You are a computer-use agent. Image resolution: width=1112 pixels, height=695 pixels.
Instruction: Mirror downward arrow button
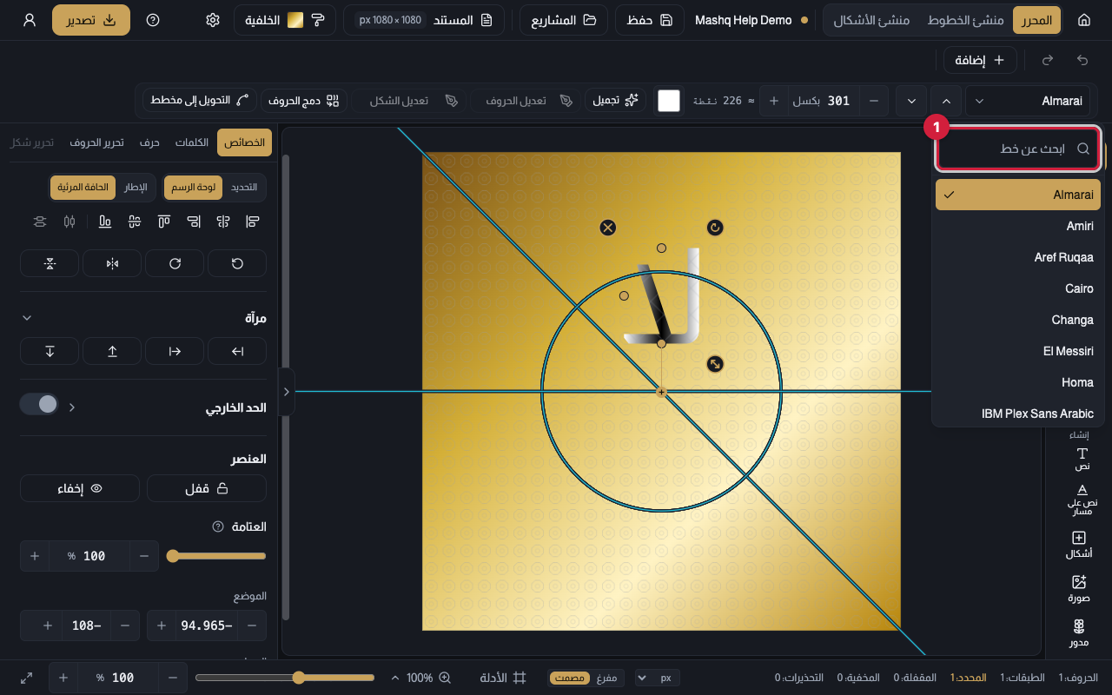point(50,351)
